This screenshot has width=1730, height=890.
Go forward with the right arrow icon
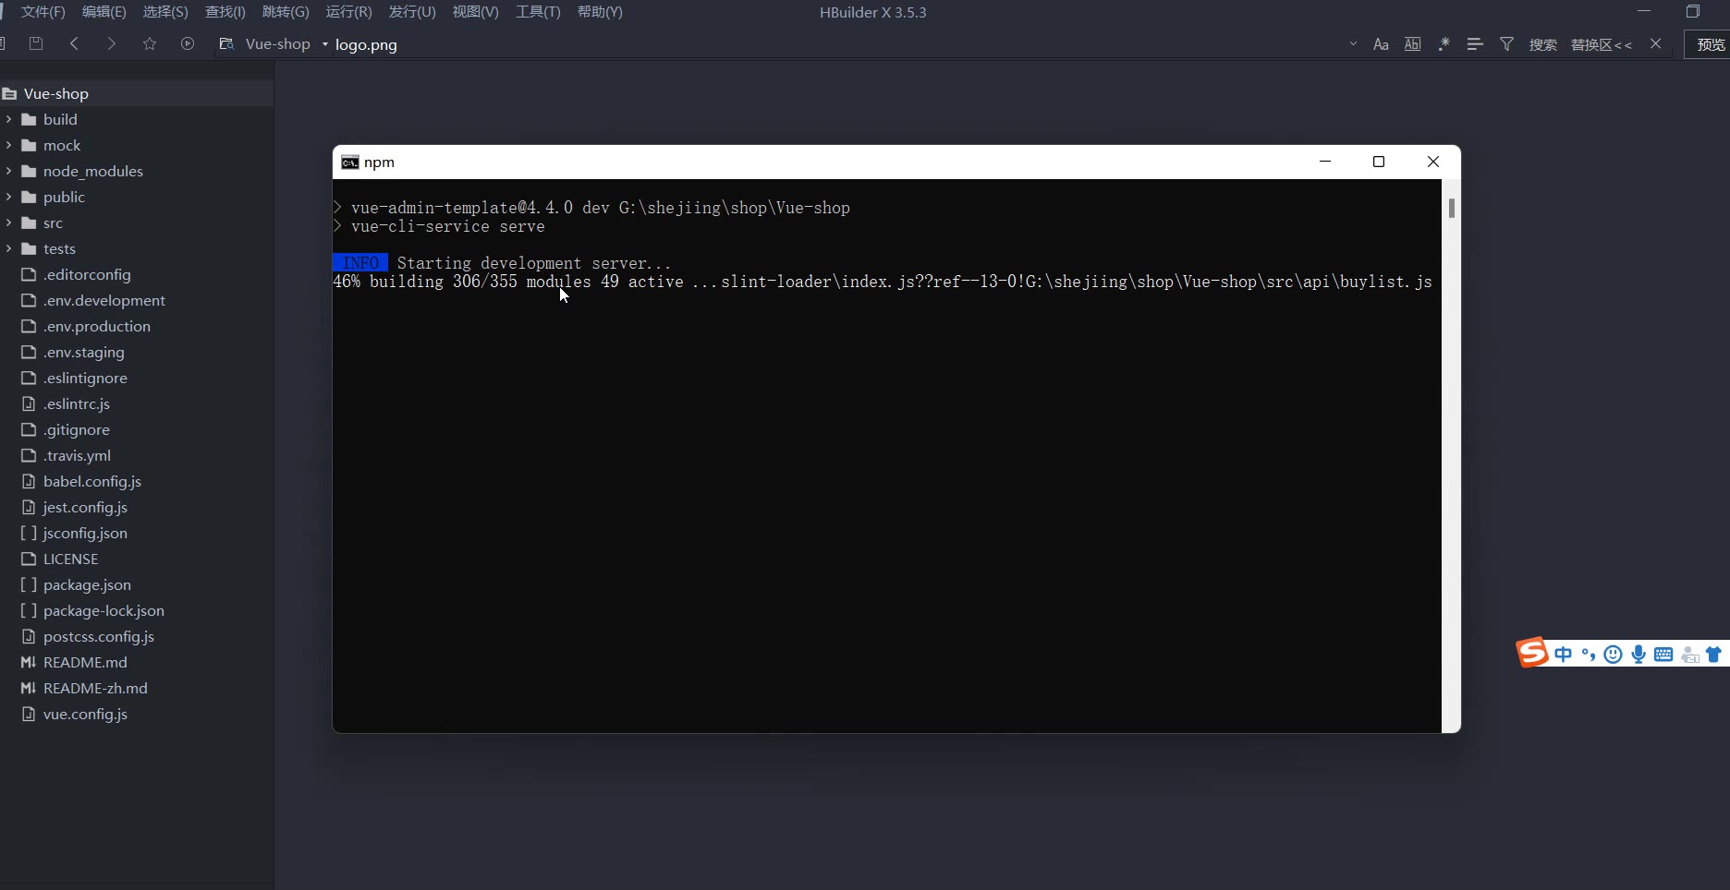[x=112, y=43]
